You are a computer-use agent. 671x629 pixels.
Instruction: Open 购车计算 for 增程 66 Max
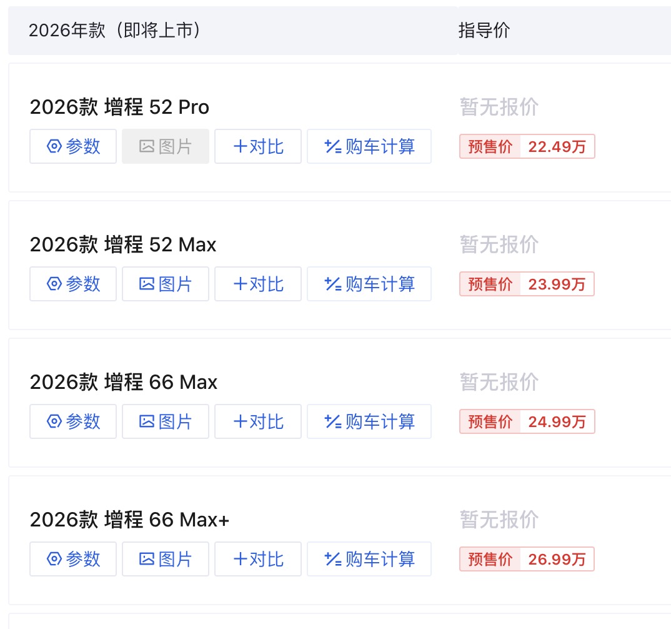pyautogui.click(x=369, y=421)
